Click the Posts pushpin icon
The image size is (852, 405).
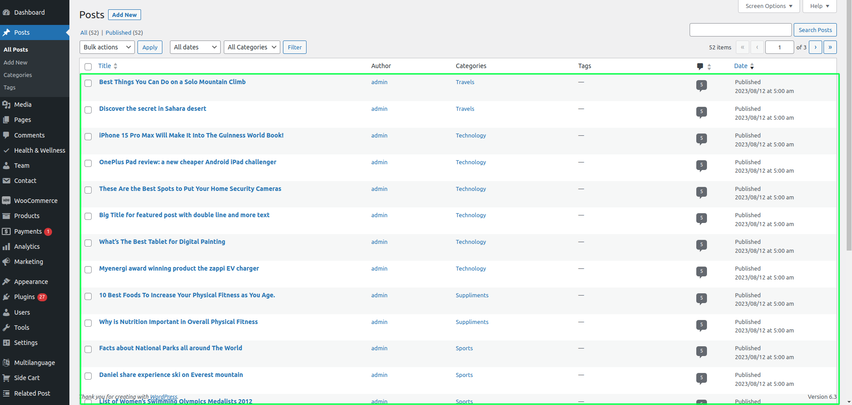tap(6, 32)
